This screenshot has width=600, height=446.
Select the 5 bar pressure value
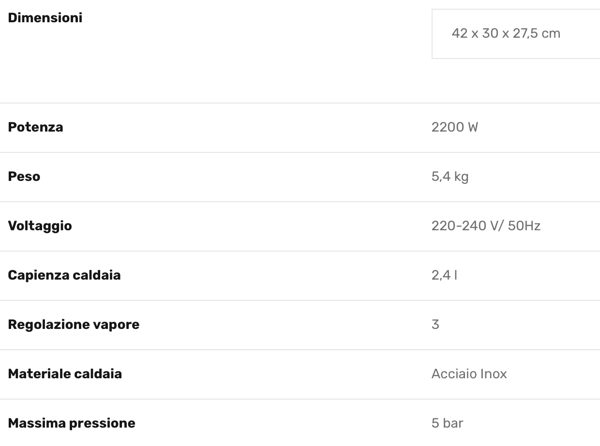click(447, 423)
